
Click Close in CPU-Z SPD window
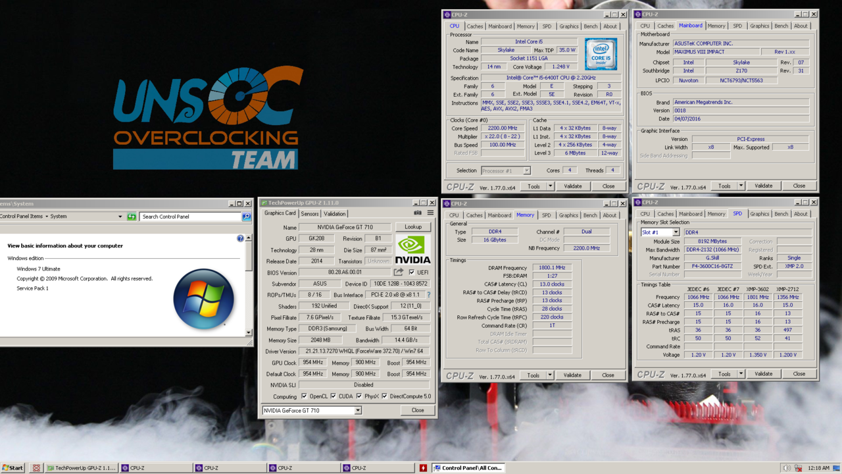799,374
